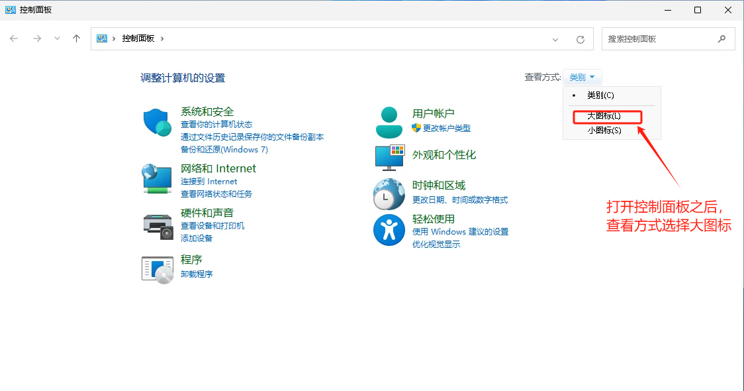Open the 查看设备和打印机 link

(212, 226)
